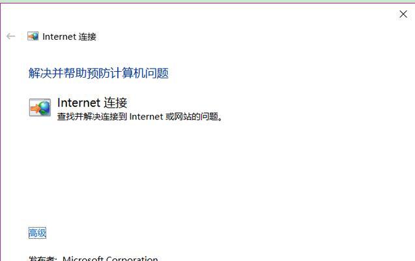Click the word Internet in the description line

click(146, 117)
